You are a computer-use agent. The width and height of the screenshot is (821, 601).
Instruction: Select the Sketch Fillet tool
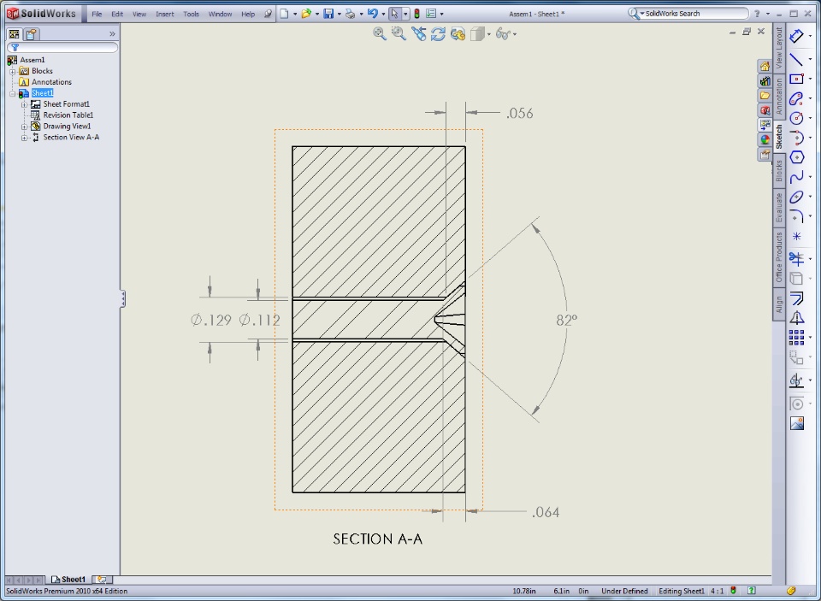[796, 216]
